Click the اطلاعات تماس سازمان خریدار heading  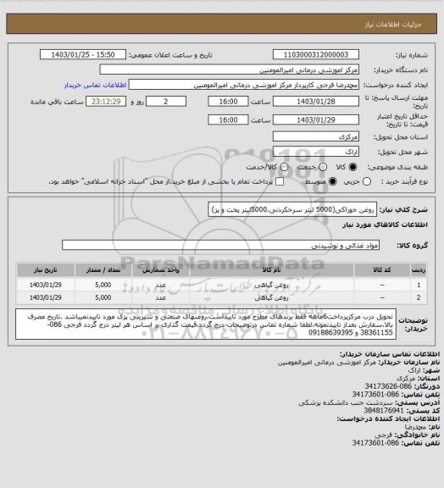click(x=390, y=354)
